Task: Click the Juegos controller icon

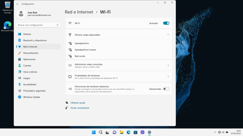Action: click(19, 78)
